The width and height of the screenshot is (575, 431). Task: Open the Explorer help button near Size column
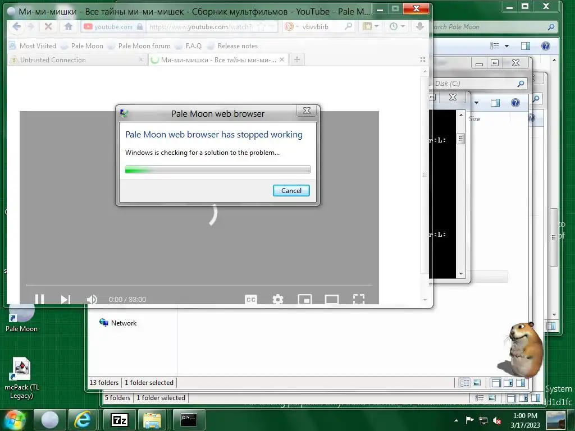(x=515, y=103)
